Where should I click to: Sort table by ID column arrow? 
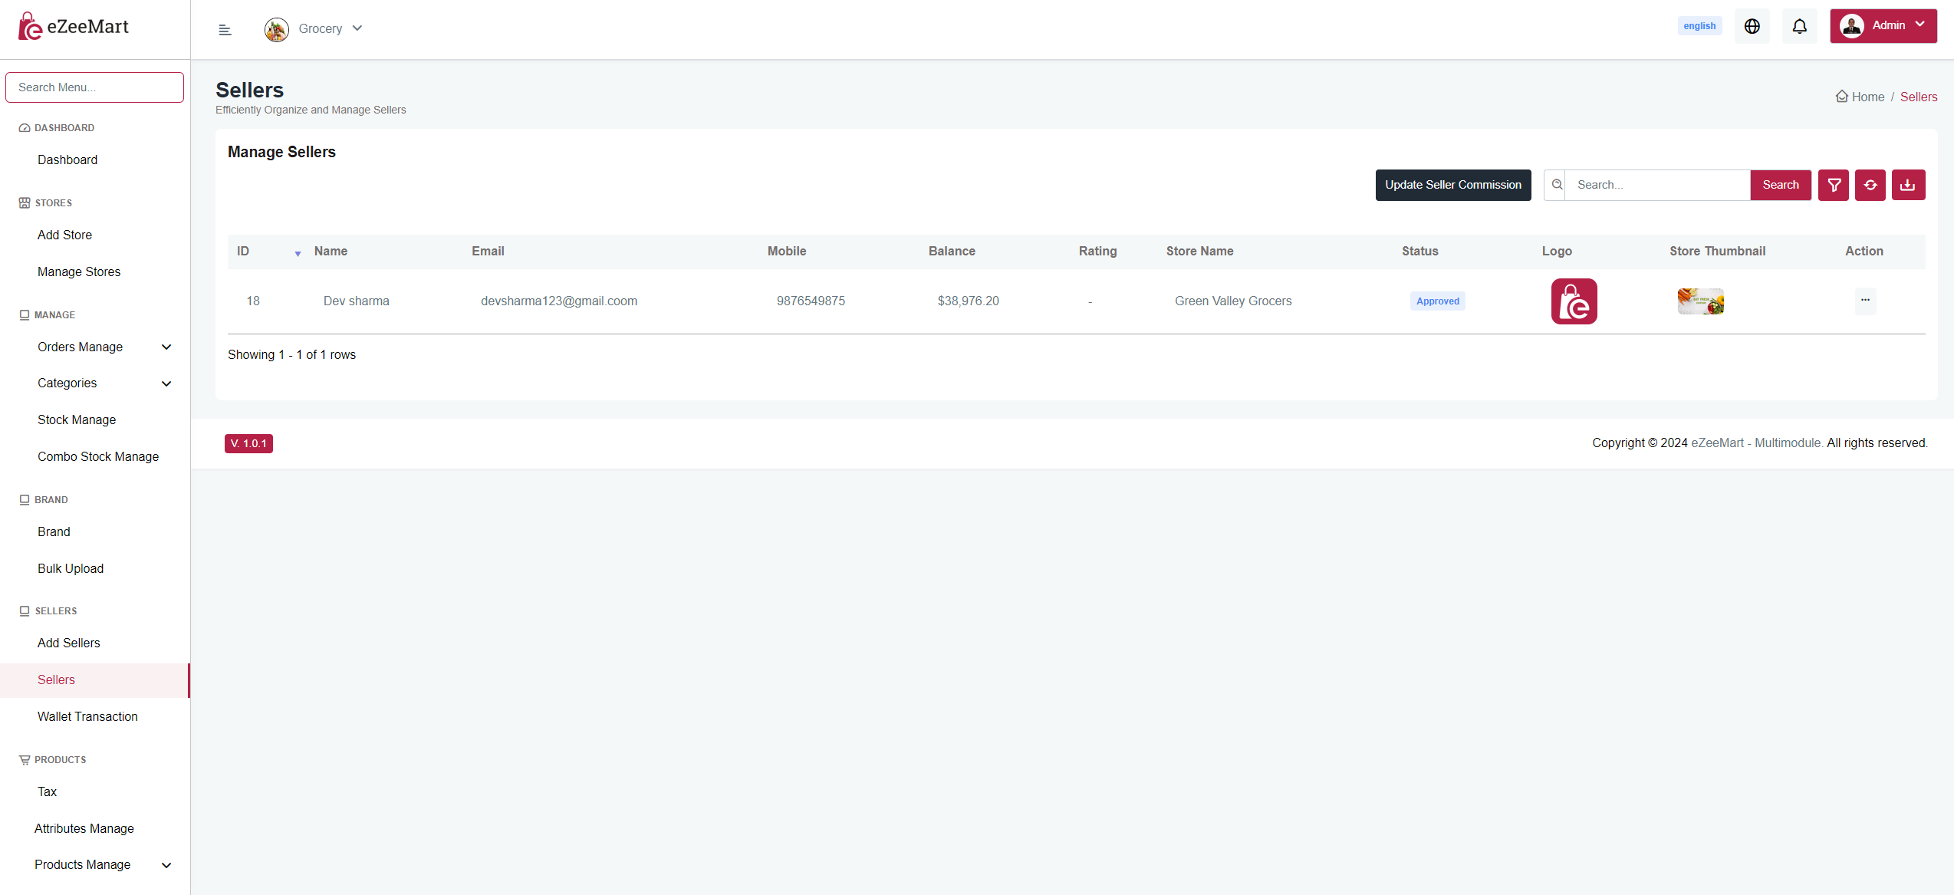298,253
